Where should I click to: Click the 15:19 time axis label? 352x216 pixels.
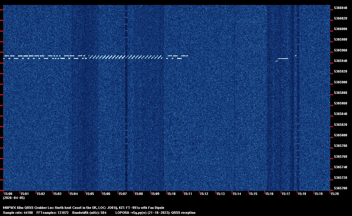pyautogui.click(x=318, y=194)
